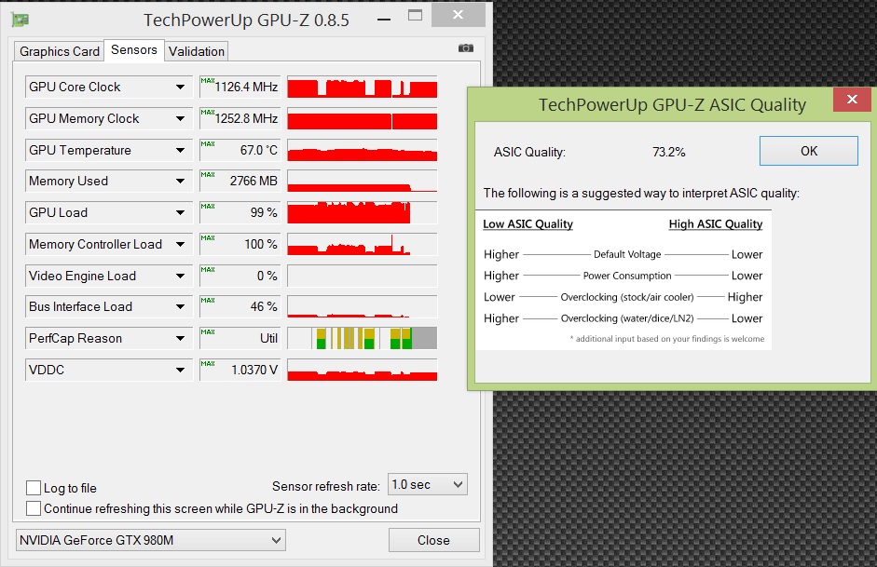This screenshot has height=567, width=877.
Task: Click the Overclocking (stock/air cooler) label
Action: coord(627,297)
